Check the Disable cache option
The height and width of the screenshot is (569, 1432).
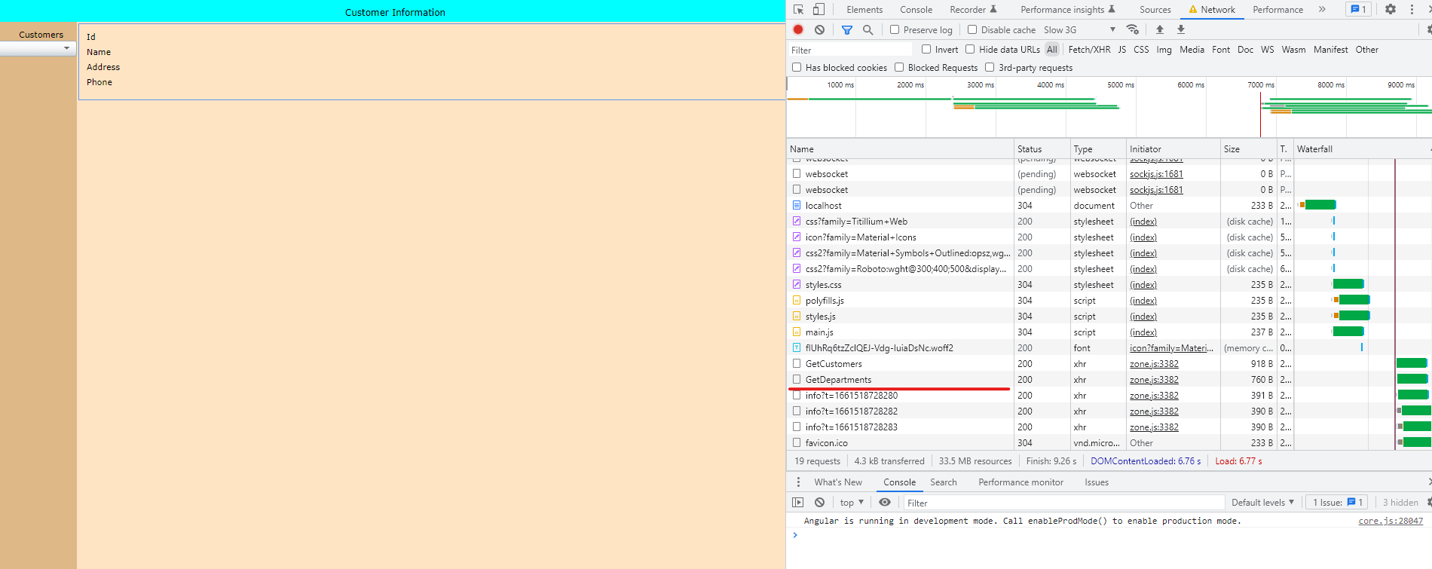tap(972, 30)
